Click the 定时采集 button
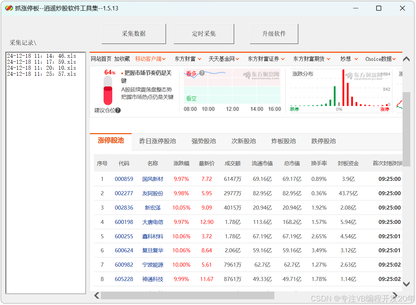This screenshot has height=305, width=416. click(x=204, y=34)
